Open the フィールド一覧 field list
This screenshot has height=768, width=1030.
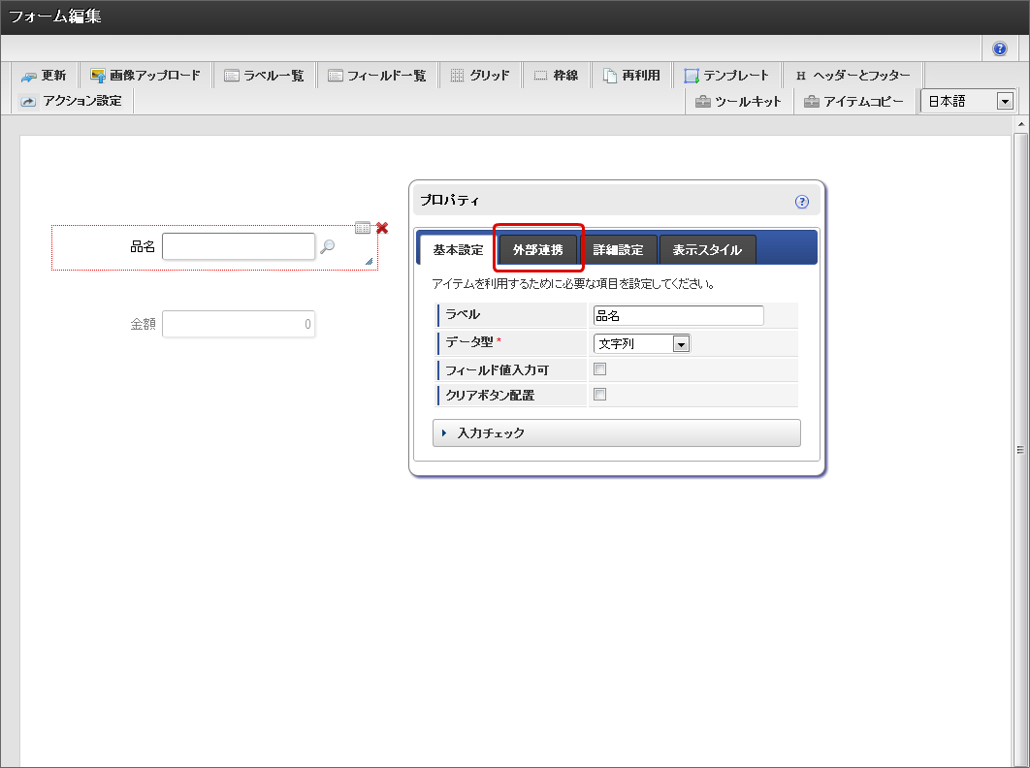376,76
